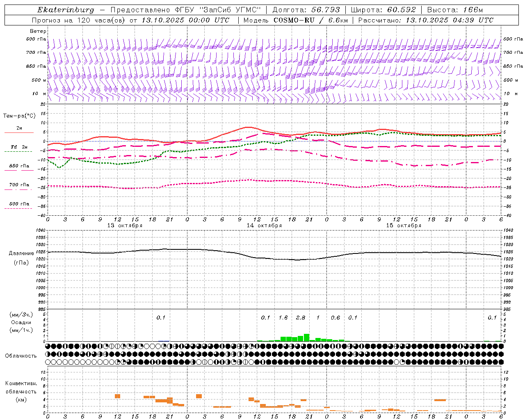
Task: Click the 13 октября date label
Action: click(x=125, y=226)
